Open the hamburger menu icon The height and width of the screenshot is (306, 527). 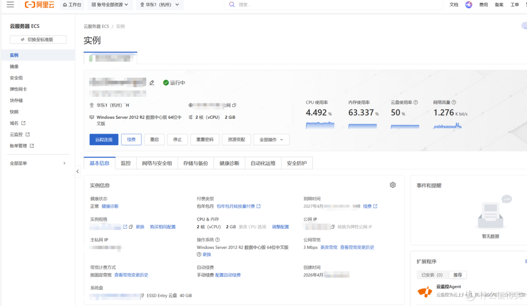click(10, 4)
